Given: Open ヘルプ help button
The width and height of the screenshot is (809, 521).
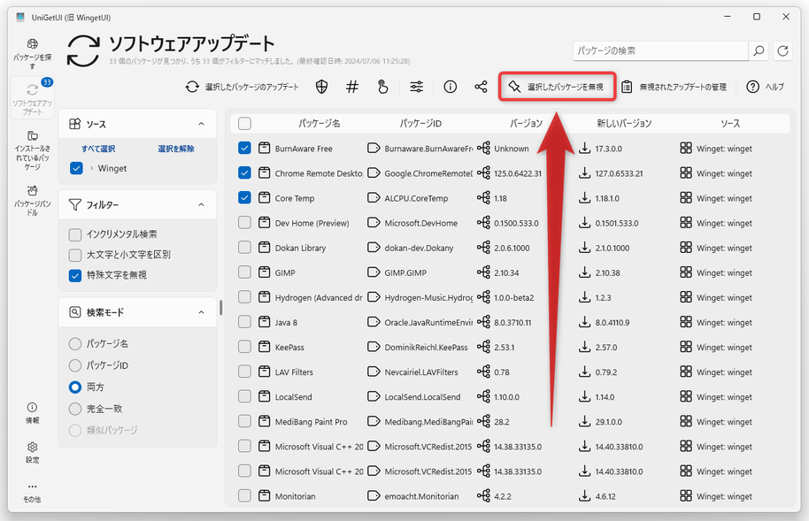Looking at the screenshot, I should 765,87.
